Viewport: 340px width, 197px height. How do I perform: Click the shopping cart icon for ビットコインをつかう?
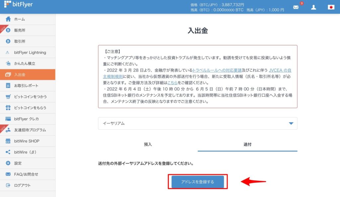pos(8,97)
